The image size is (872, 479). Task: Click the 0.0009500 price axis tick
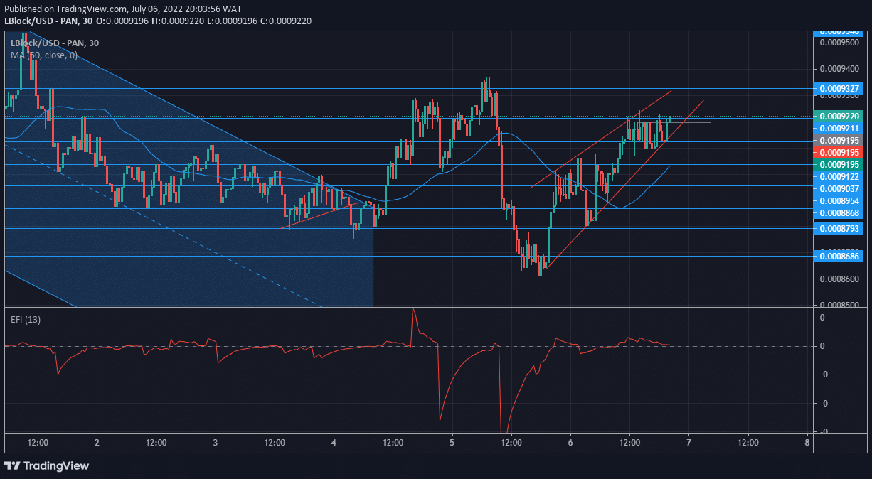[x=839, y=43]
